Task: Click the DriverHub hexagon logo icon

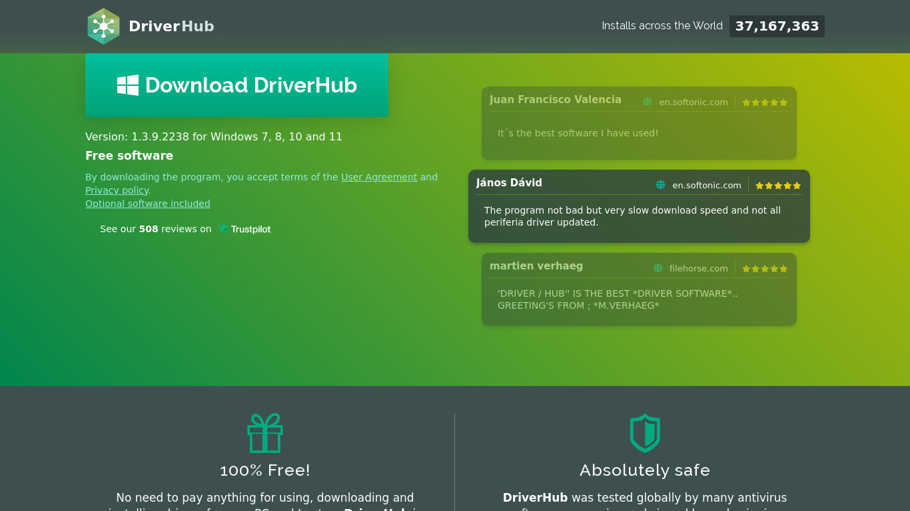Action: (103, 26)
